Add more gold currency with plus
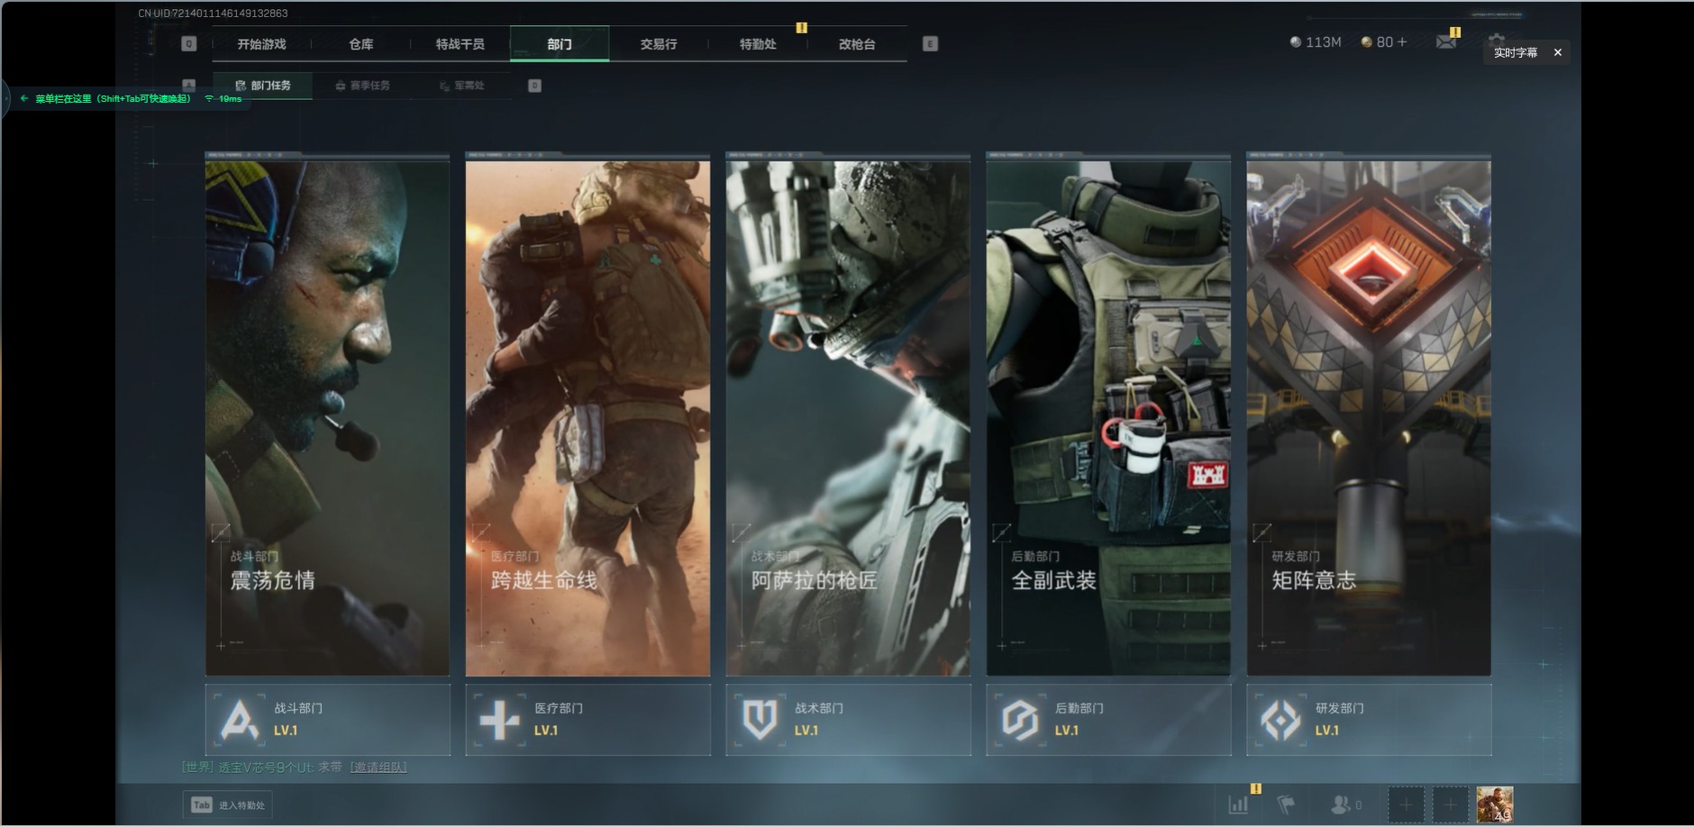Viewport: 1694px width, 827px height. (x=1401, y=42)
